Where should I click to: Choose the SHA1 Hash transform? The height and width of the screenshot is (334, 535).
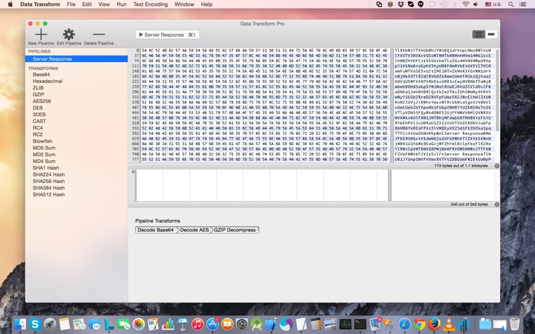click(x=45, y=168)
